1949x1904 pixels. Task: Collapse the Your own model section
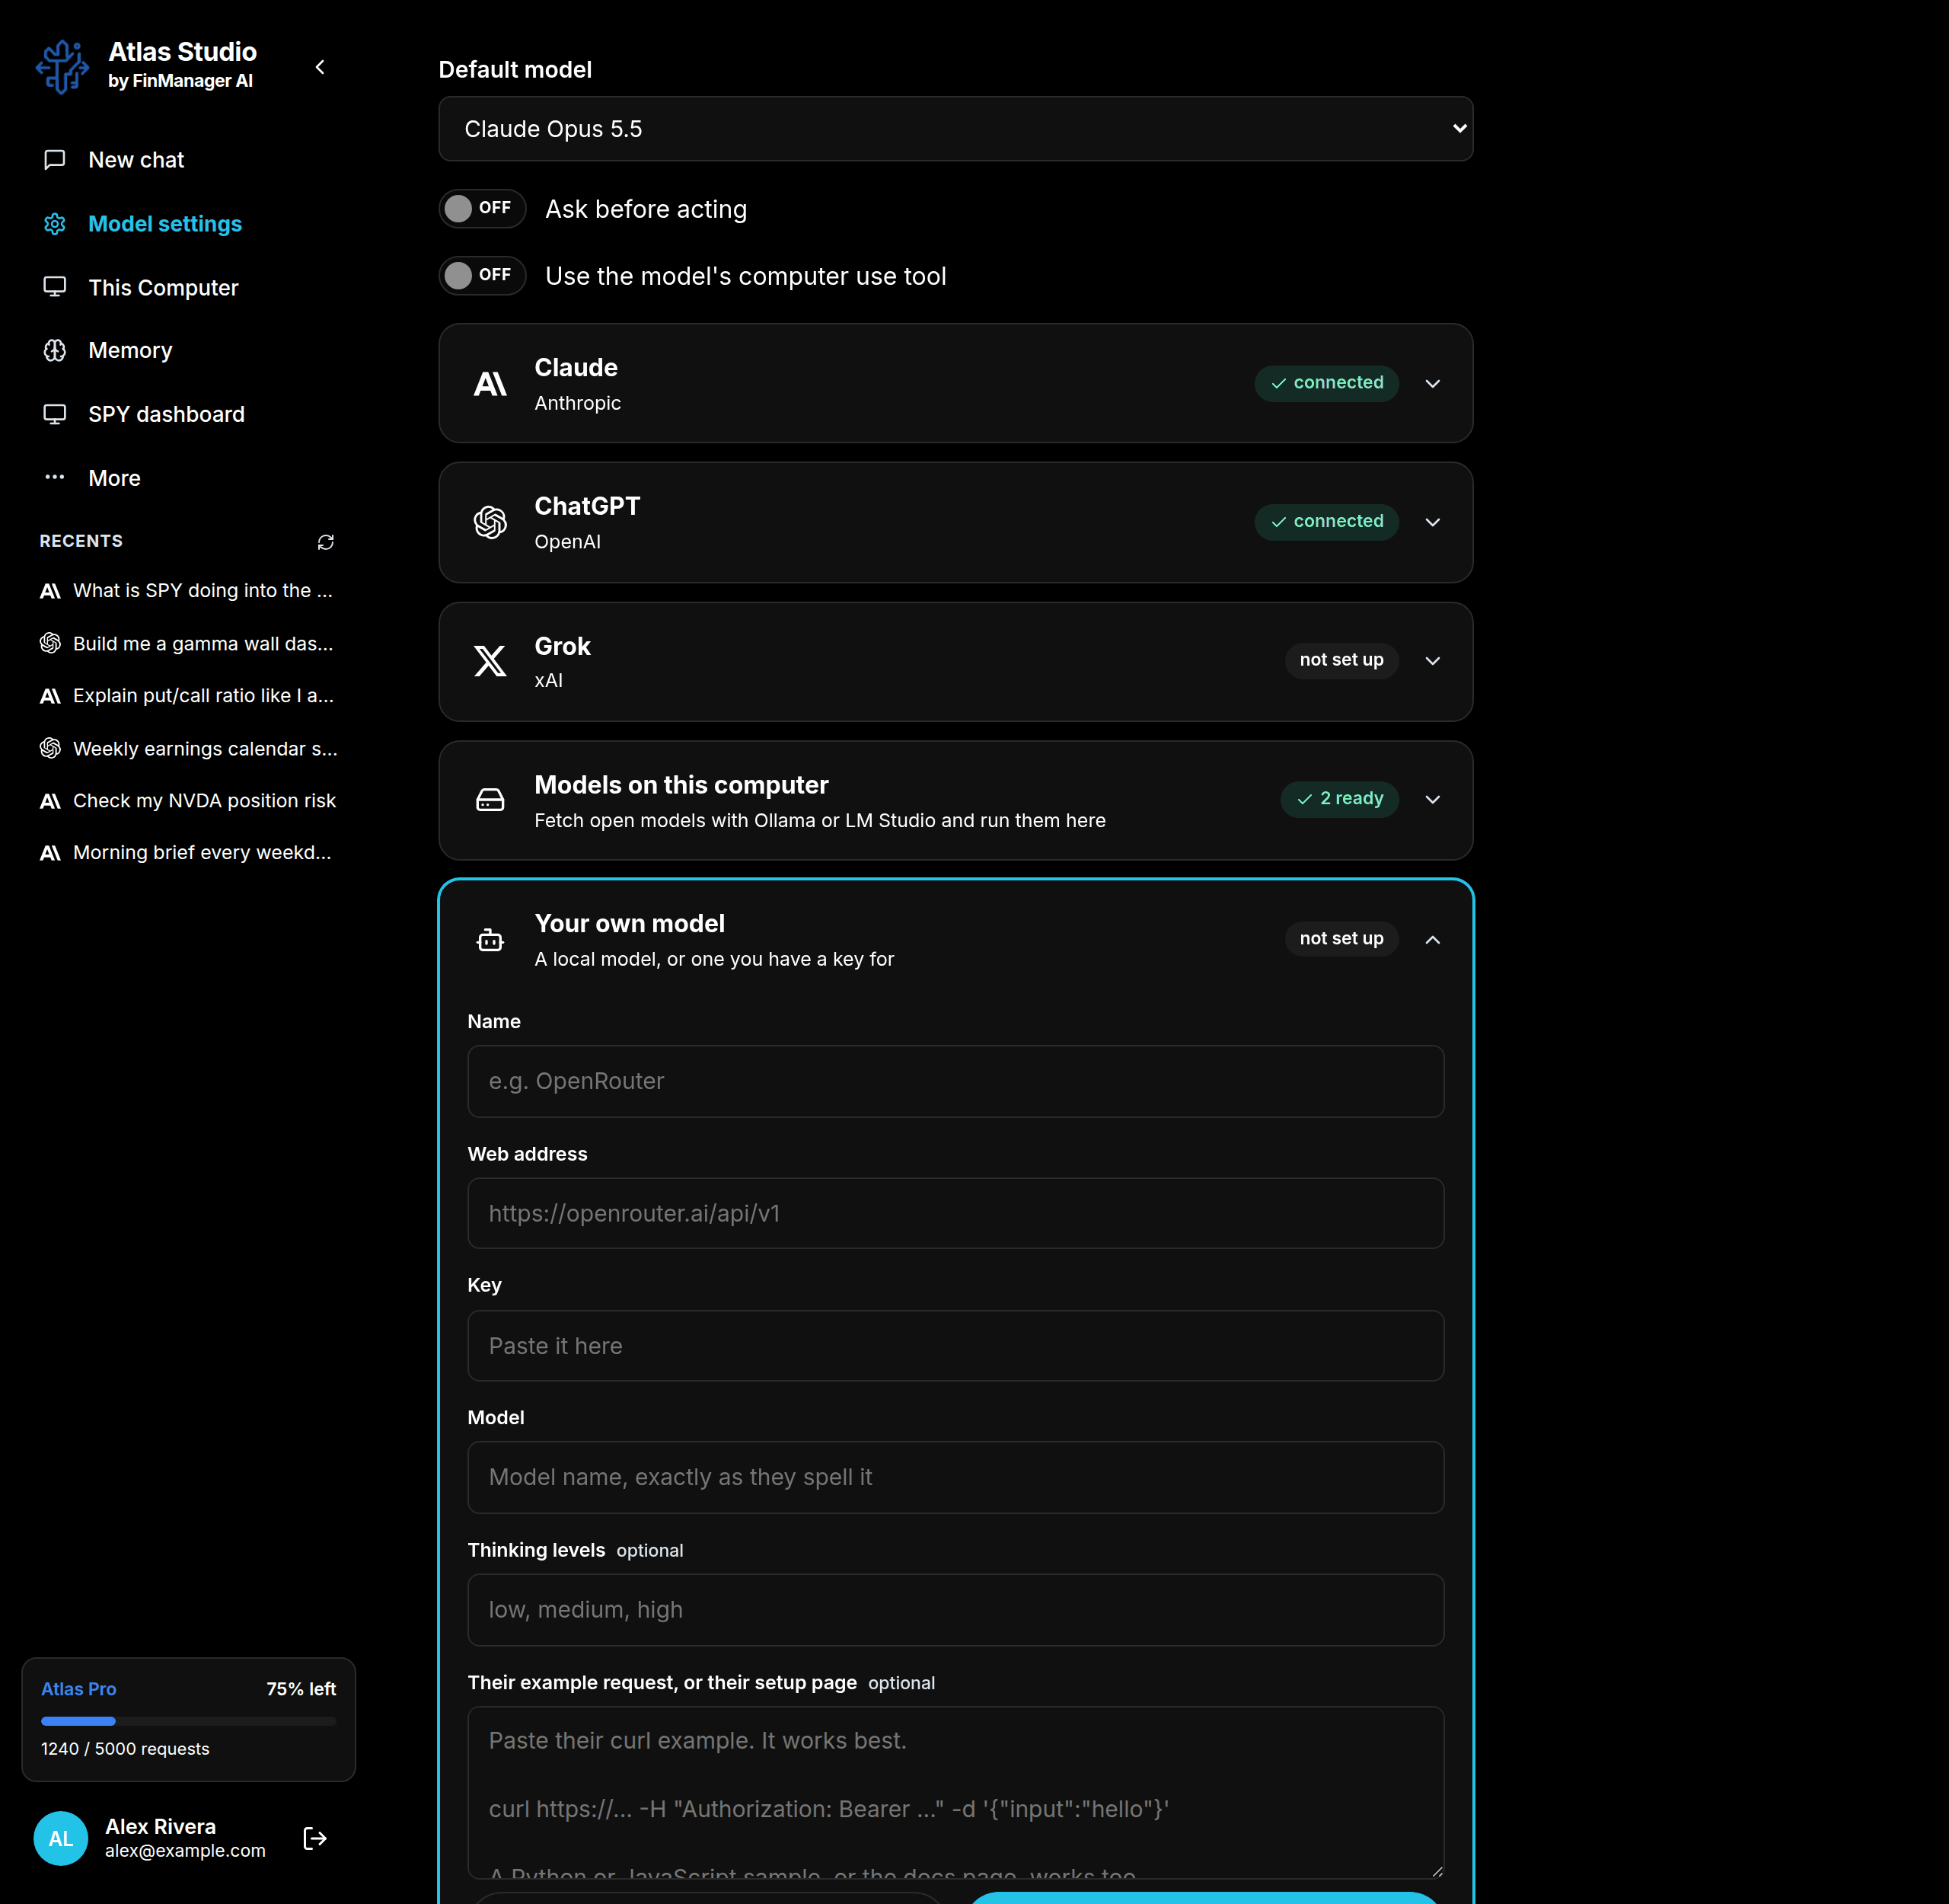point(1432,939)
